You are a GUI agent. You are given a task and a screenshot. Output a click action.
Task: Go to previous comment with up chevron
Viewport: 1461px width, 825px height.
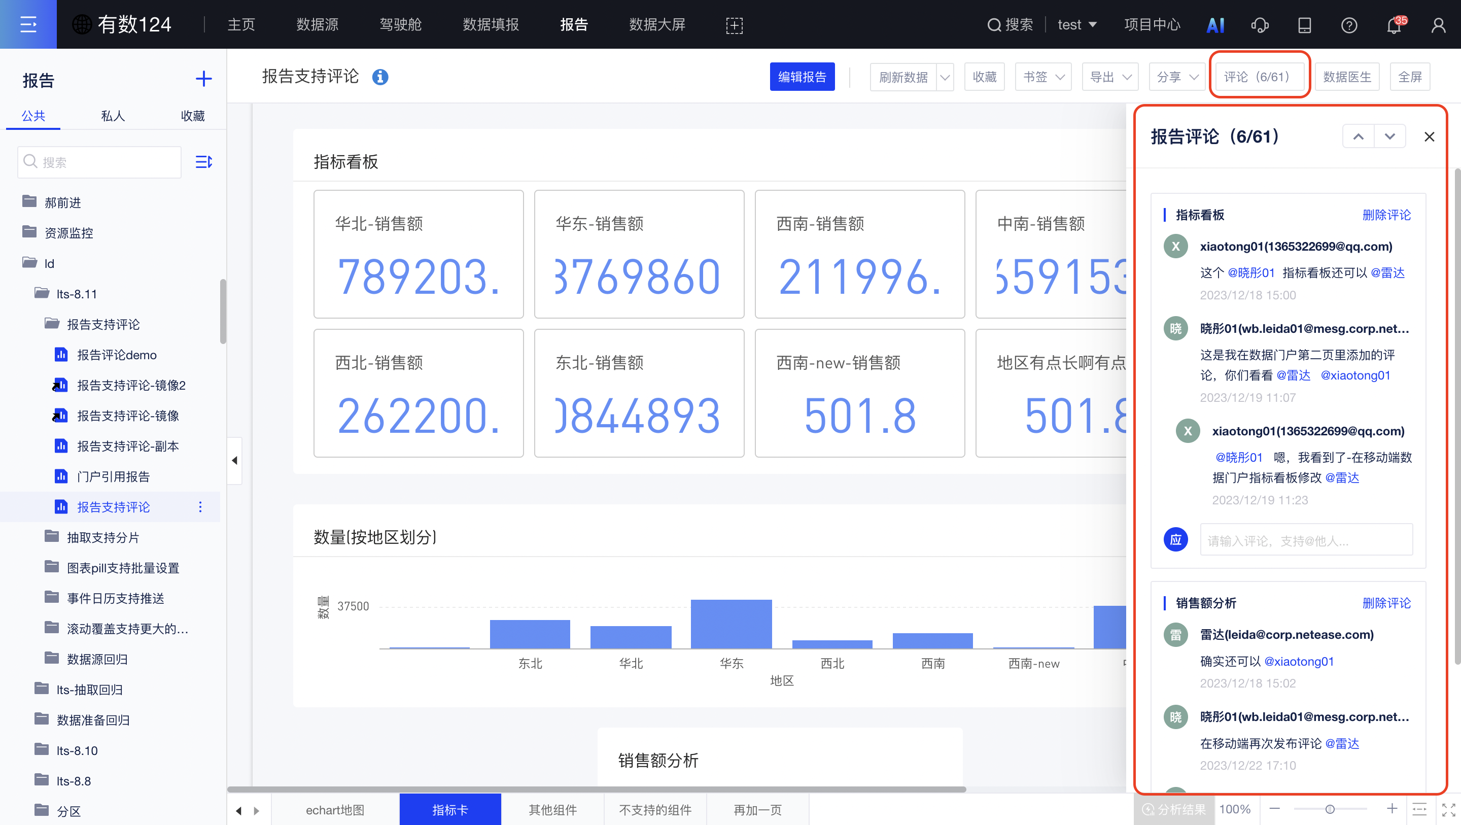1358,137
